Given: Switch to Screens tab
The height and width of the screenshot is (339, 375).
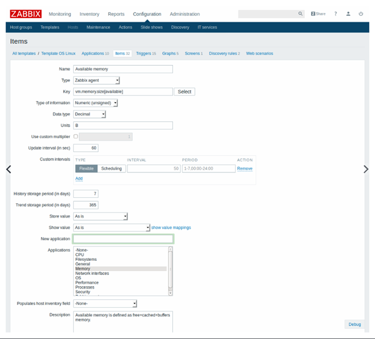Looking at the screenshot, I should (x=194, y=53).
